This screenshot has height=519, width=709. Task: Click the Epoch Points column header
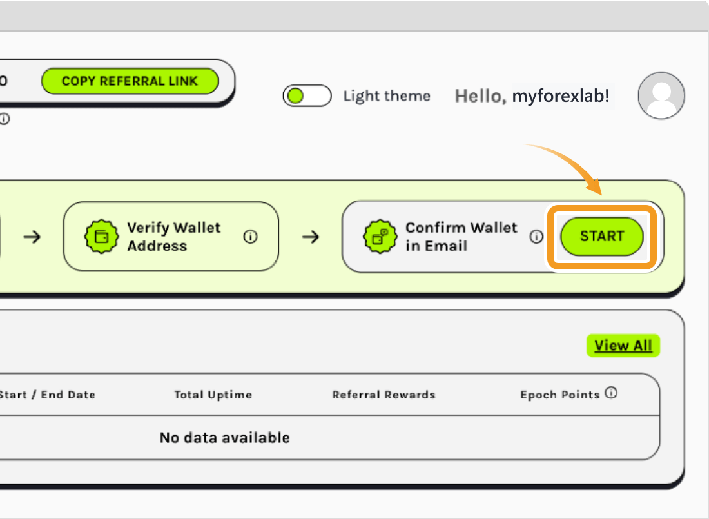click(560, 395)
